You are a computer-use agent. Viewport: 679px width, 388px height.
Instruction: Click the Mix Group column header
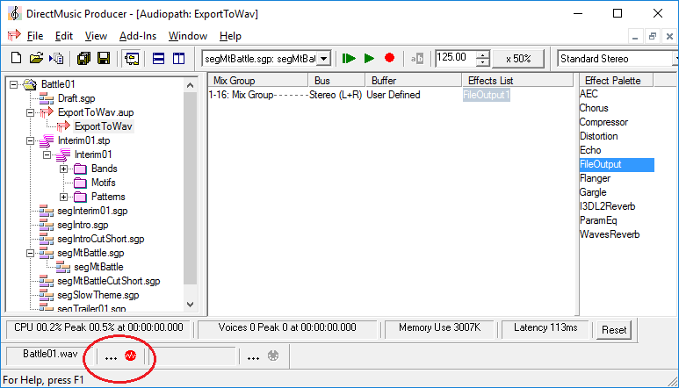coord(258,81)
